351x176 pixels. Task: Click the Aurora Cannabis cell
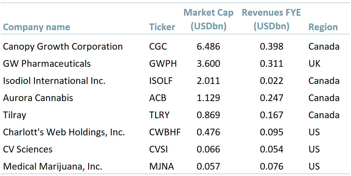coord(38,98)
